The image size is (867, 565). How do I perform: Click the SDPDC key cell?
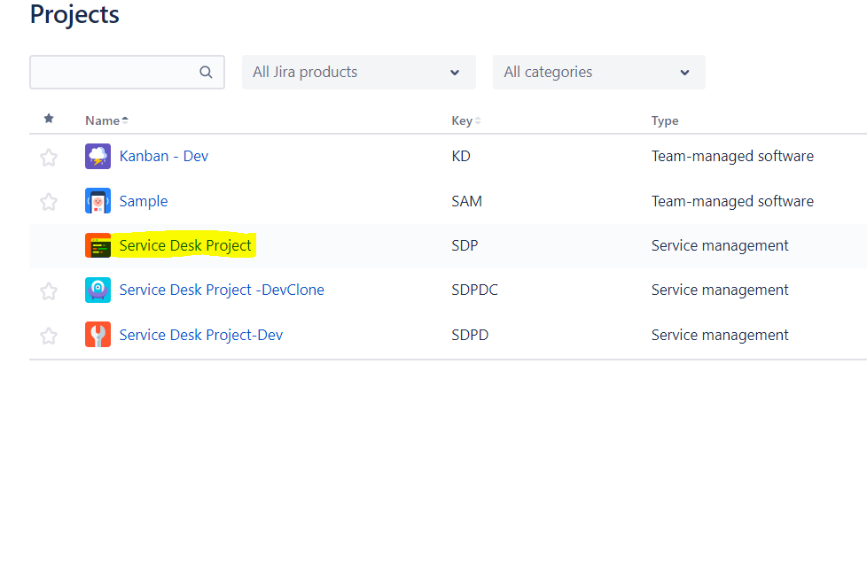click(474, 290)
